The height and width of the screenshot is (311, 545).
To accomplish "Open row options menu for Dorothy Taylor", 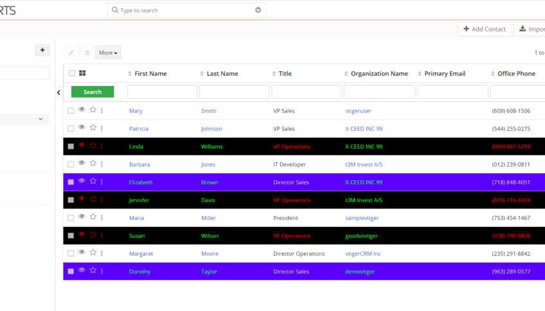I will [x=102, y=271].
